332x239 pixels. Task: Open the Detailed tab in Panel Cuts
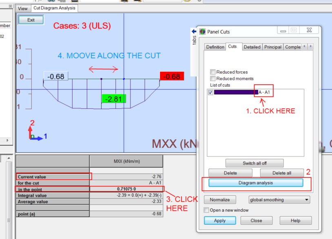point(252,47)
